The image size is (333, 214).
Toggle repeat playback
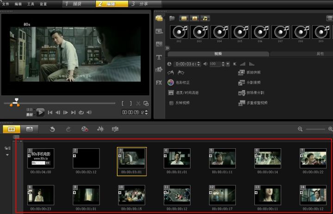81,112
